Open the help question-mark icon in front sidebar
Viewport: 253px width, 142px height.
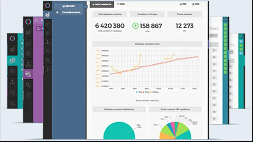(x=48, y=69)
